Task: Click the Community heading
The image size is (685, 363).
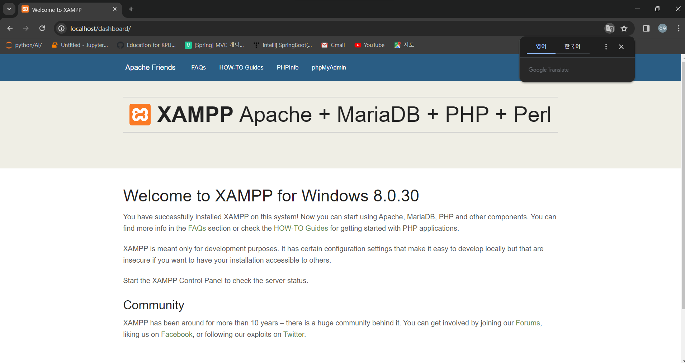Action: coord(153,305)
